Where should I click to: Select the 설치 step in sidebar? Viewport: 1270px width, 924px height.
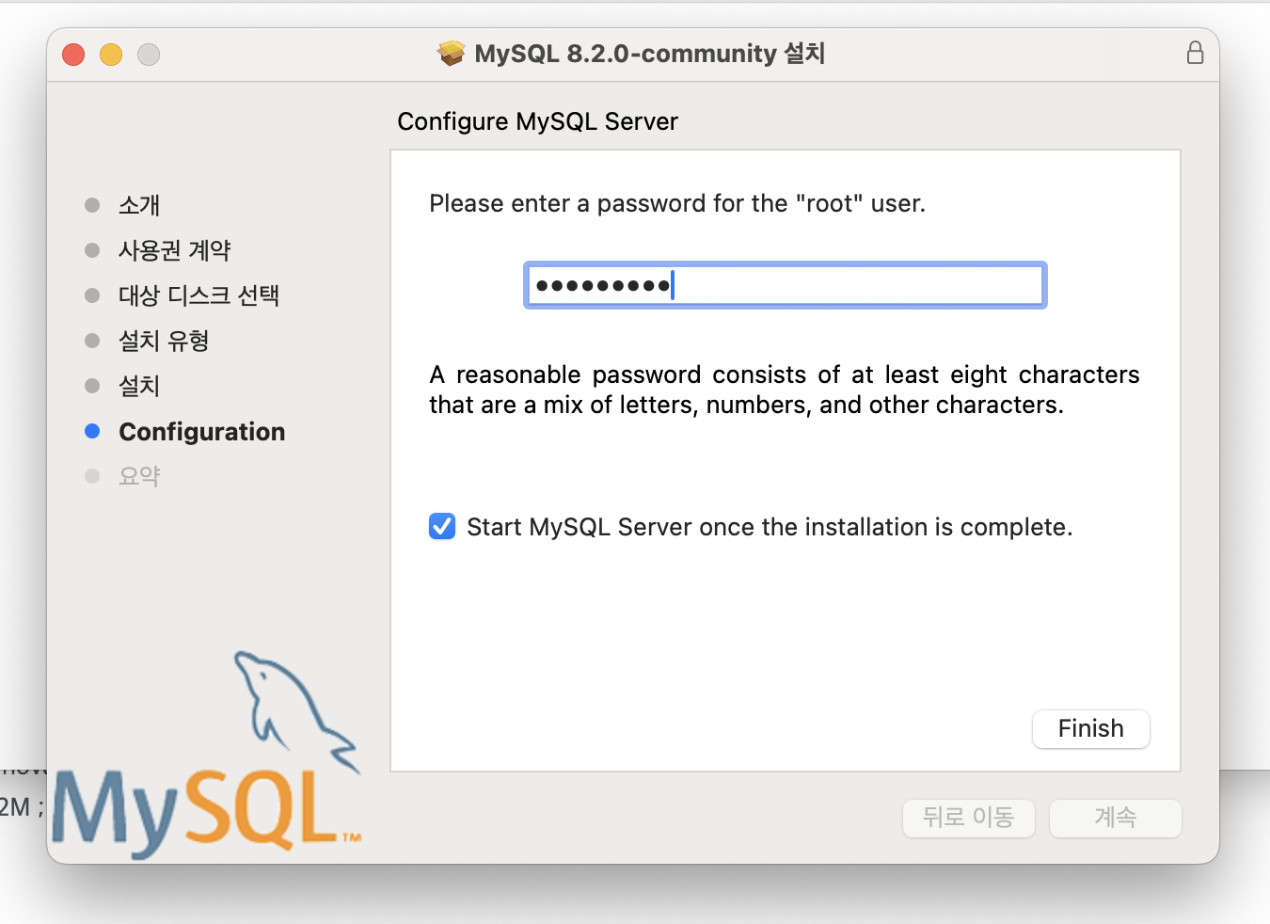click(139, 385)
